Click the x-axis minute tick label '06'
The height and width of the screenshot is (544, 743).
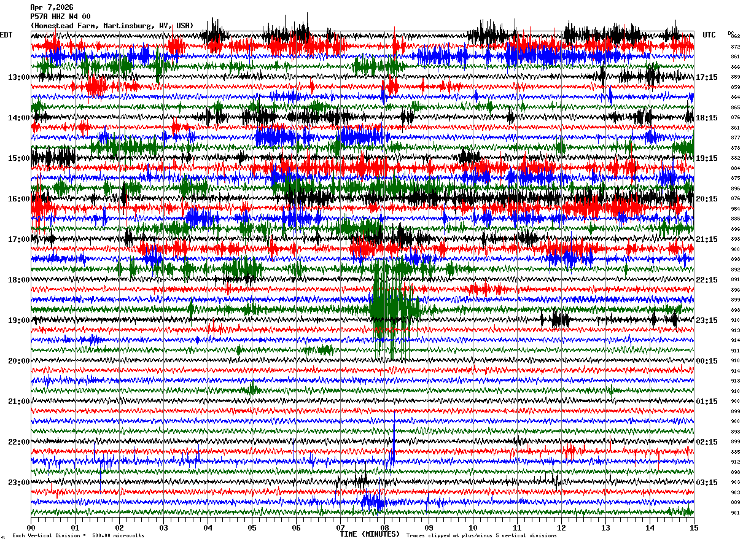[x=296, y=527]
